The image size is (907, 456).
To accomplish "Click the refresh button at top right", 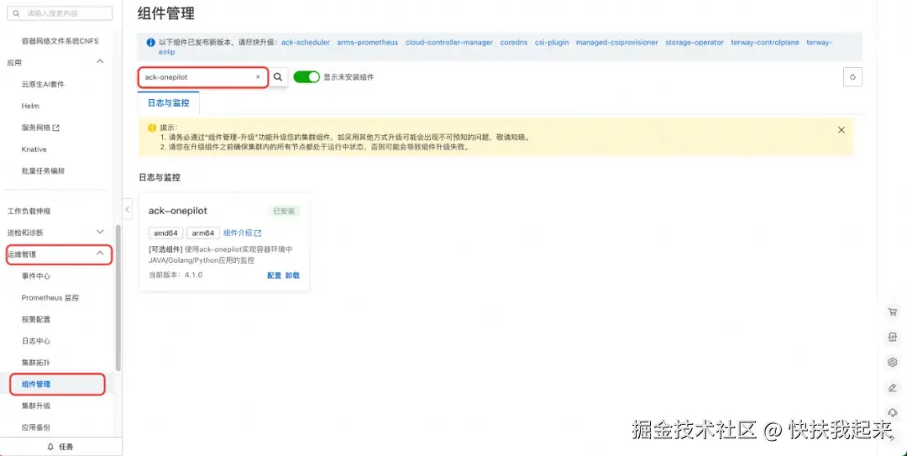I will [x=852, y=76].
